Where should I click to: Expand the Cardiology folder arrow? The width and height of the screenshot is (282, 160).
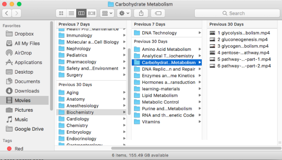click(124, 119)
